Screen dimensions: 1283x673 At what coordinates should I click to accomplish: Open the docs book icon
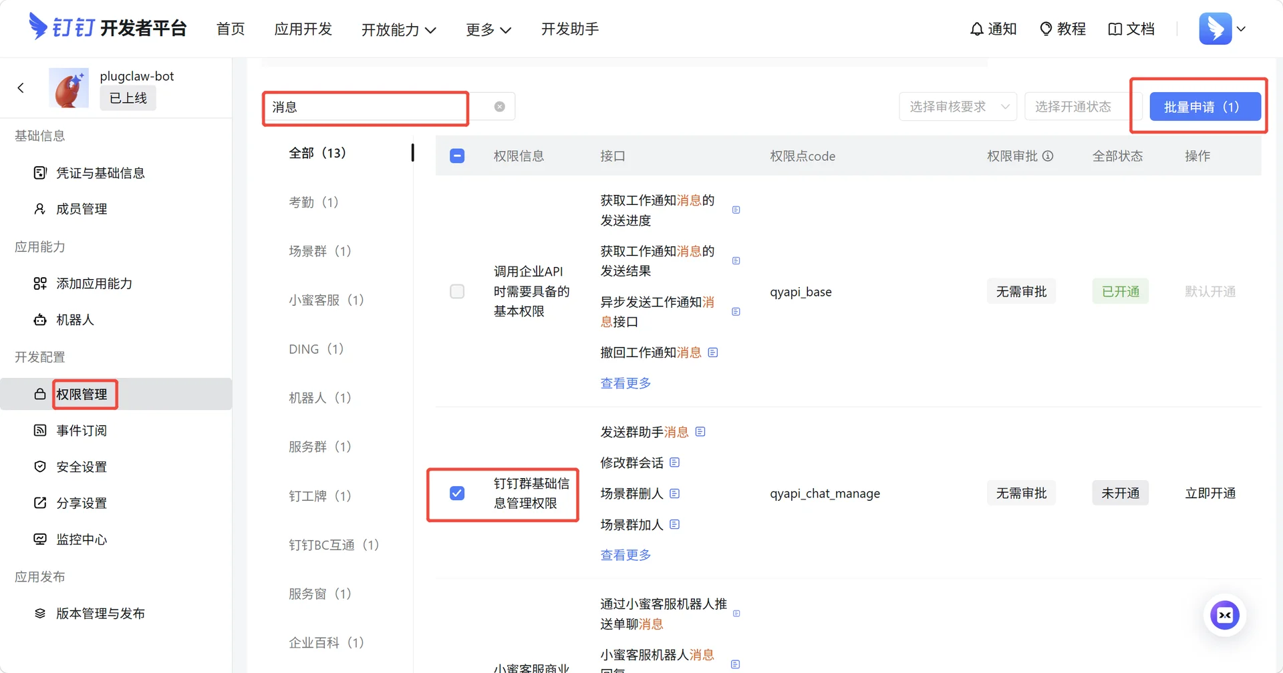coord(1115,29)
